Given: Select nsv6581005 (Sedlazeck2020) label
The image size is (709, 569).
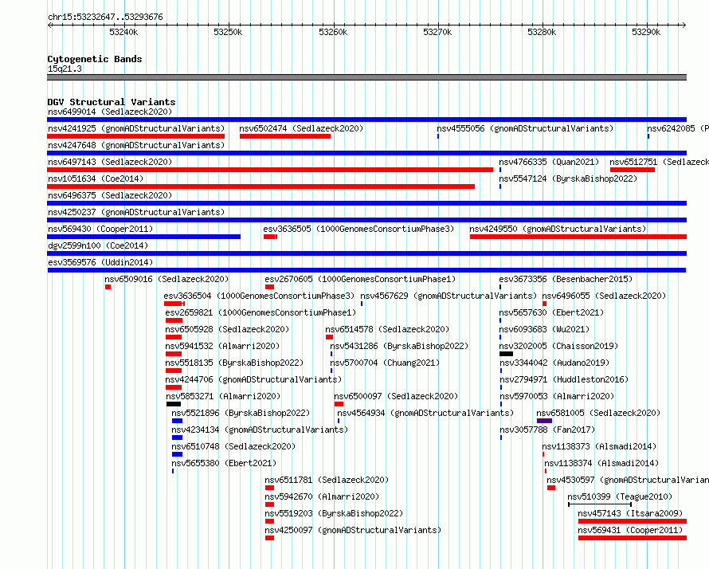Looking at the screenshot, I should tap(598, 413).
